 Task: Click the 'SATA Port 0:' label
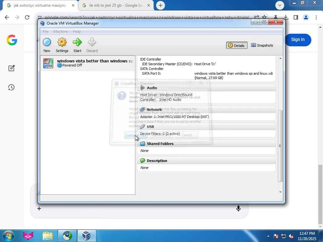[x=151, y=73]
